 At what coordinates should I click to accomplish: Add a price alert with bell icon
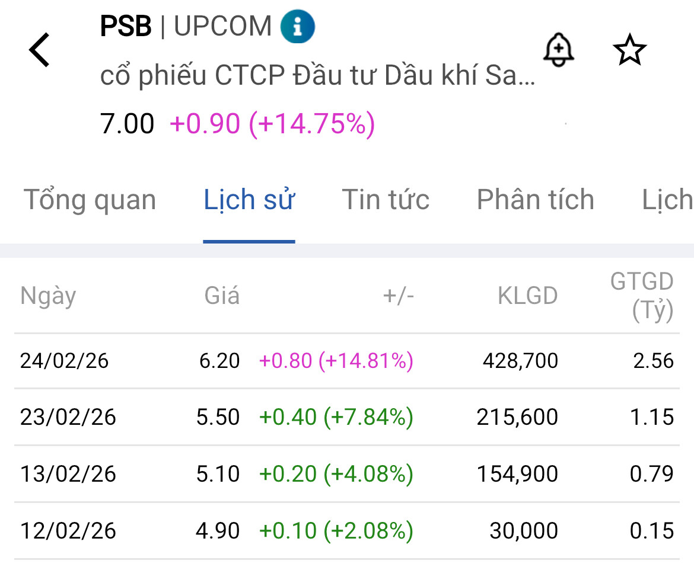pyautogui.click(x=558, y=50)
